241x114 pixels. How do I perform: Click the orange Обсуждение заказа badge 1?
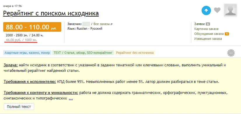pos(227,34)
